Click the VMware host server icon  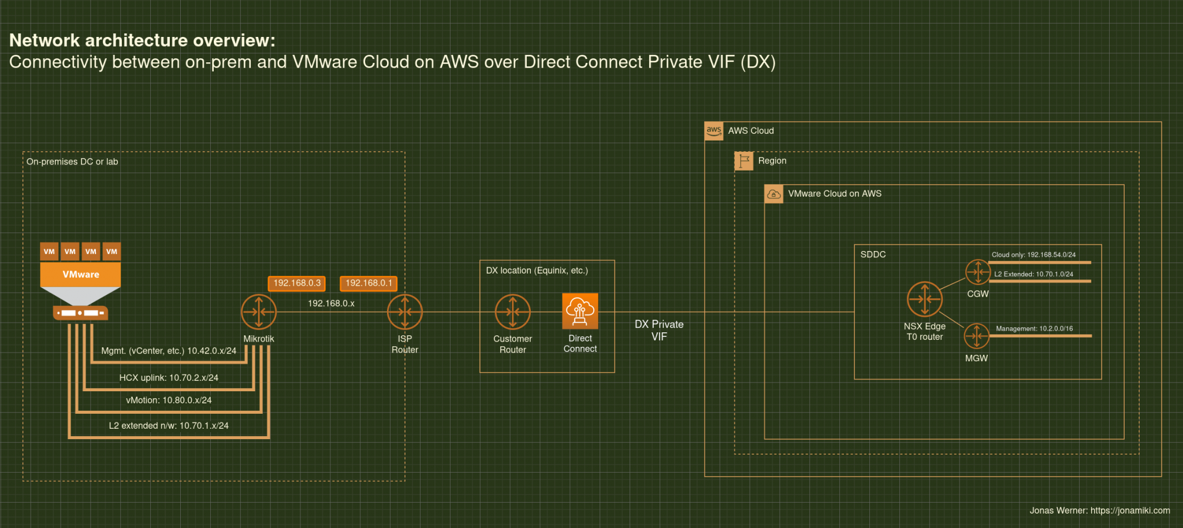coord(80,313)
